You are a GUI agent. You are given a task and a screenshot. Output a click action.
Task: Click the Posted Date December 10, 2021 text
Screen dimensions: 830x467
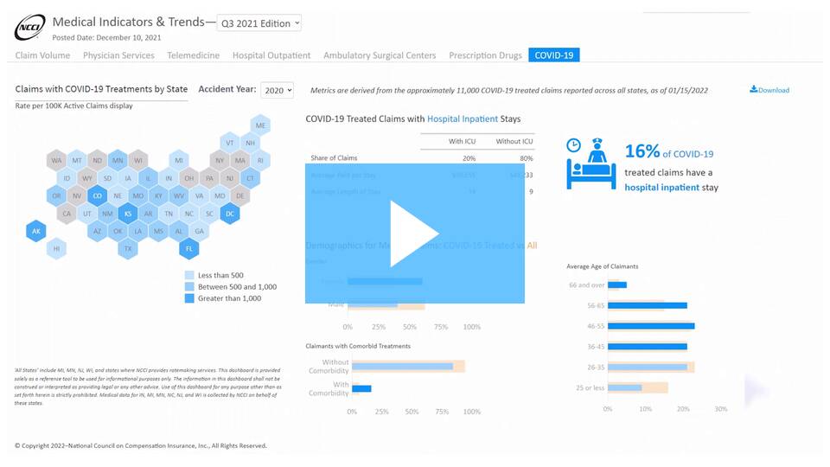(x=106, y=37)
